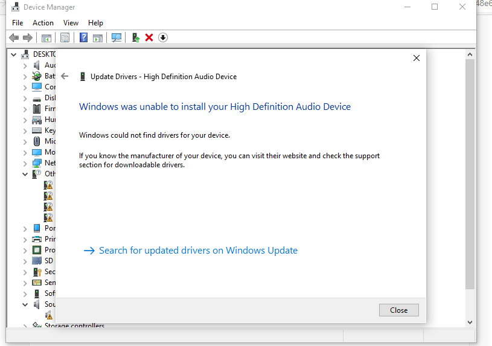Screen dimensions: 492x346
Task: Click the scrollbar down arrow
Action: (470, 322)
